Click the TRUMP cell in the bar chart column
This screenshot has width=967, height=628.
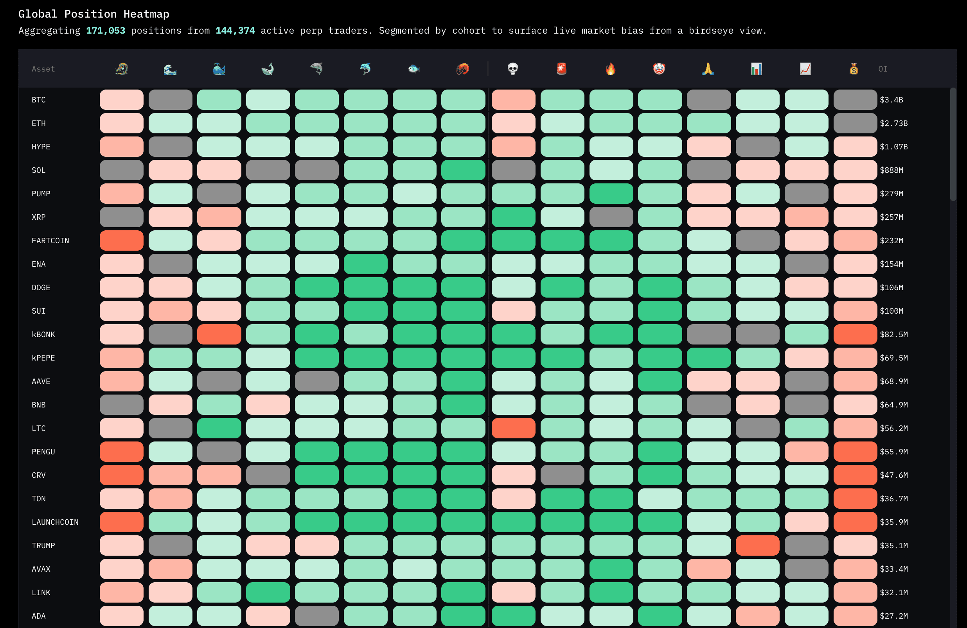coord(757,545)
